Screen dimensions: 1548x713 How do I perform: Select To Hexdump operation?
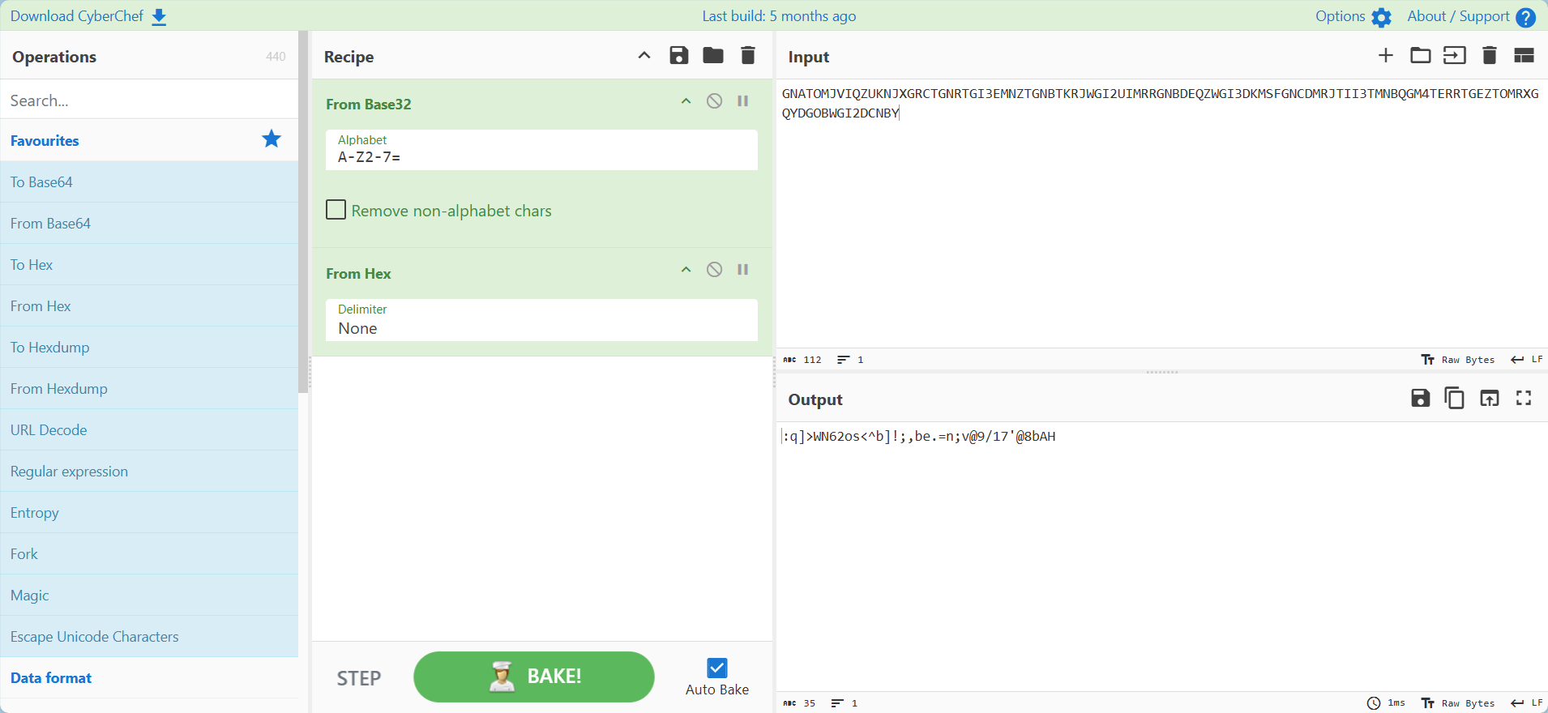click(149, 347)
